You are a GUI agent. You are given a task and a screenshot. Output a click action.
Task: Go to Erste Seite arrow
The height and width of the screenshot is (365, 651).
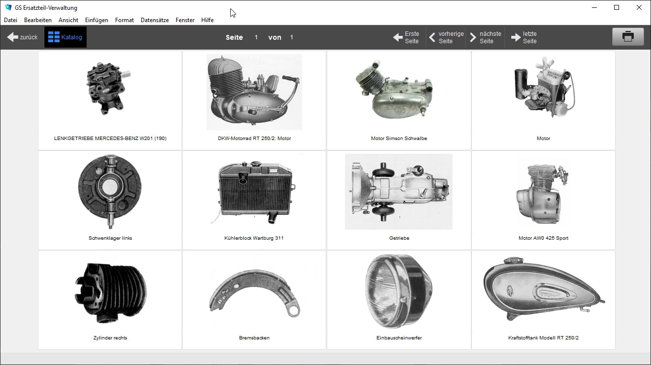[398, 37]
